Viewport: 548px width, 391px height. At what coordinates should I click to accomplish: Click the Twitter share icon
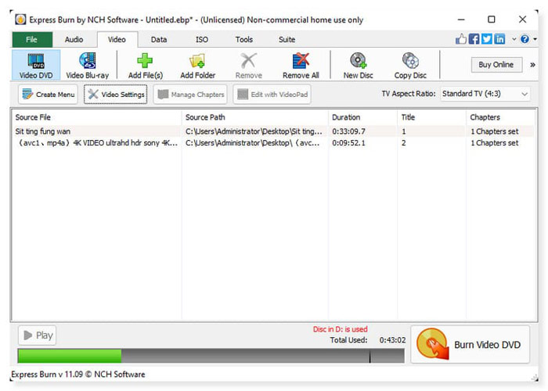(x=486, y=39)
